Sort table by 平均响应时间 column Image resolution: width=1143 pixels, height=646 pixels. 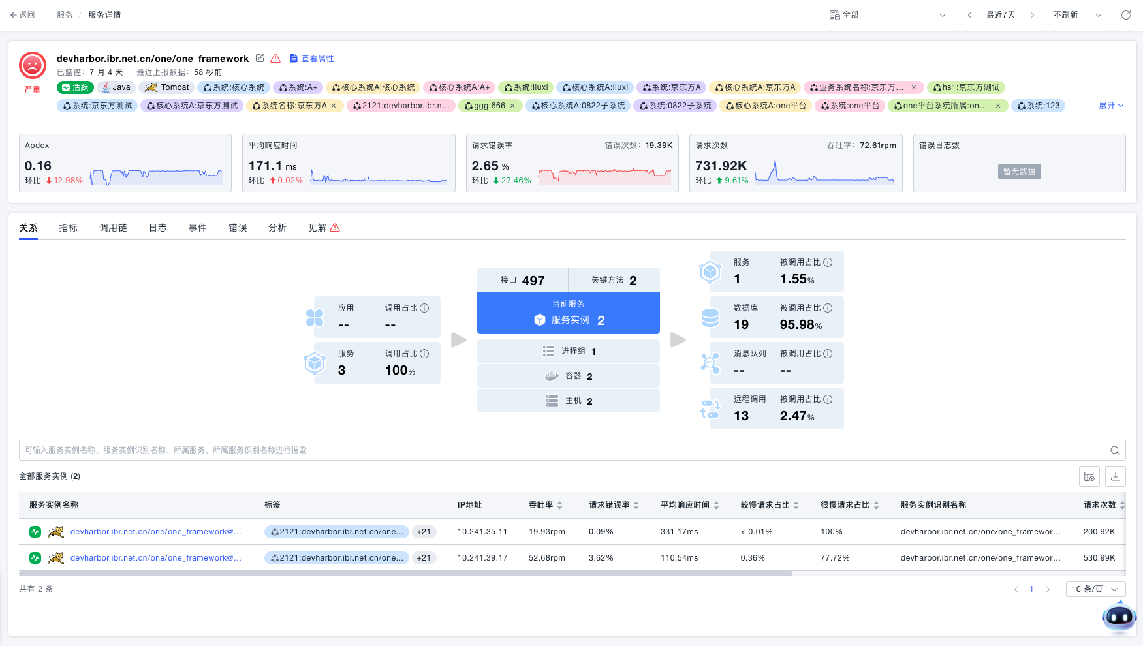coord(716,505)
